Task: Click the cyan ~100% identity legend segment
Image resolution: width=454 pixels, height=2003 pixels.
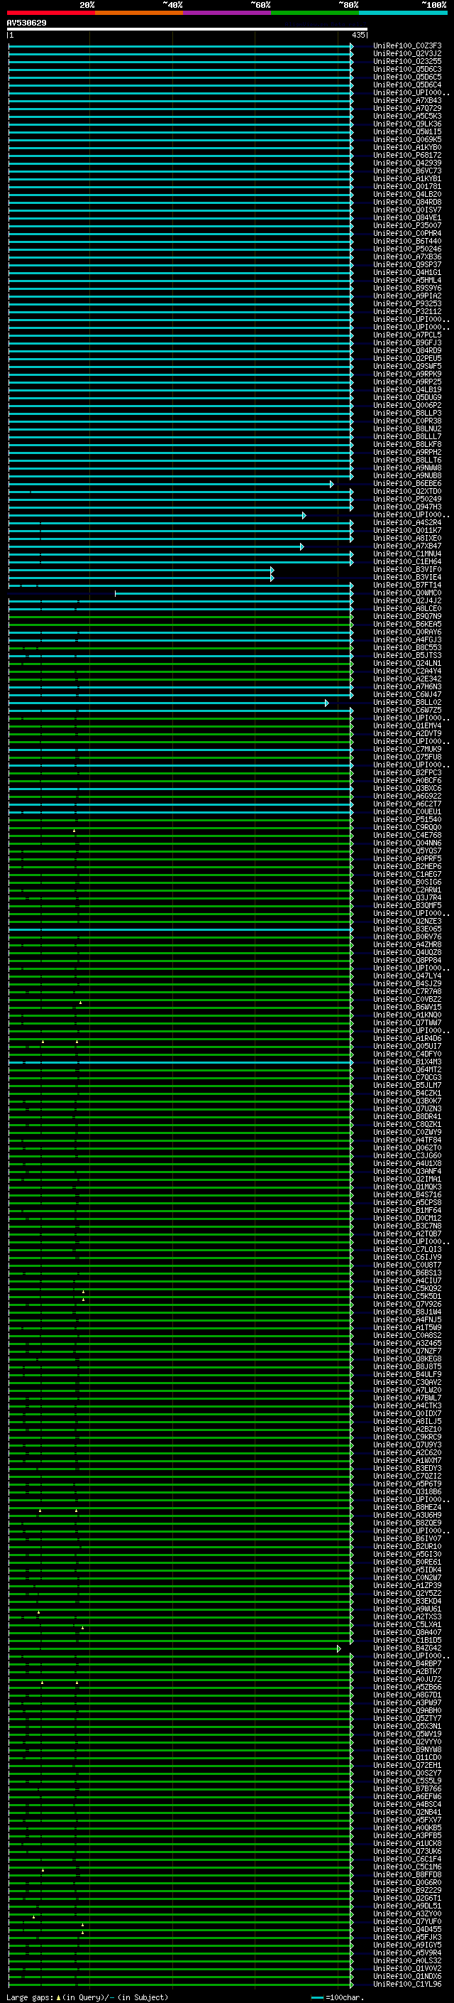Action: 403,13
